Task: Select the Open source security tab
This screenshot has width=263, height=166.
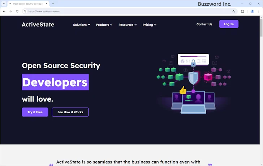Action: pos(28,4)
